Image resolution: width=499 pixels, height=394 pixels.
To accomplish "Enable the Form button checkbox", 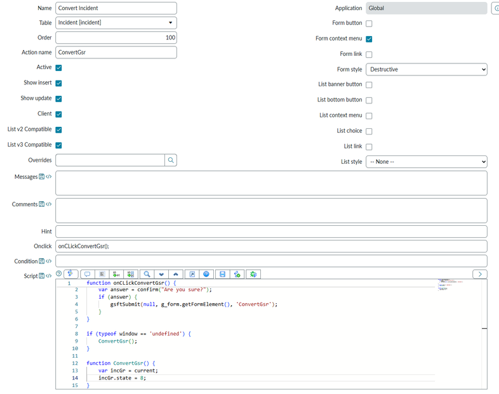I will (369, 23).
